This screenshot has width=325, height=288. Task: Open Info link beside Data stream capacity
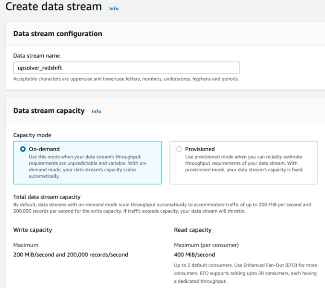(x=96, y=111)
